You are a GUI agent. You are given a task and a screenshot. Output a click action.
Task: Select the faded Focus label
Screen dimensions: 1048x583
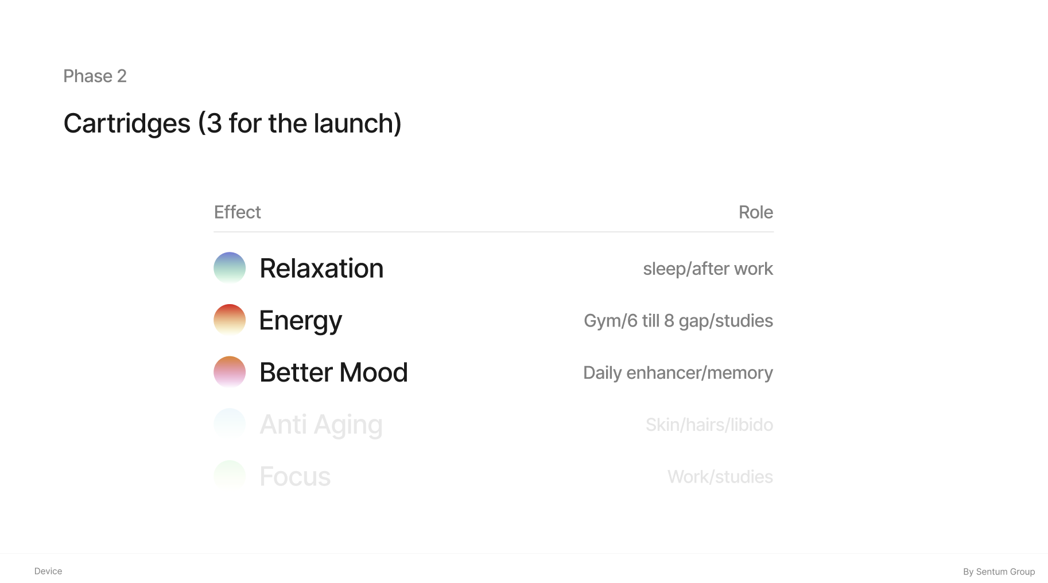pyautogui.click(x=295, y=476)
